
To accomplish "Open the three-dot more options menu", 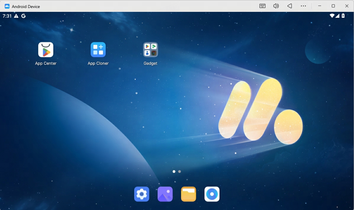I will pos(303,6).
